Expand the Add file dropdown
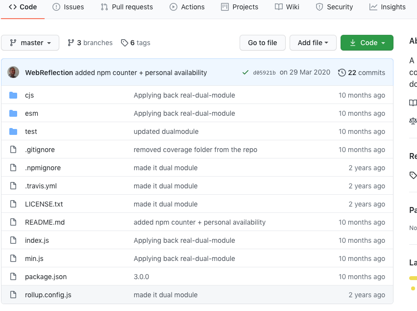This screenshot has height=311, width=417. (313, 43)
